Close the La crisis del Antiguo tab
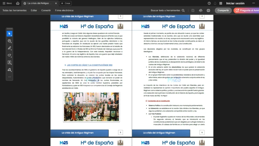The image size is (259, 146). [56, 3]
